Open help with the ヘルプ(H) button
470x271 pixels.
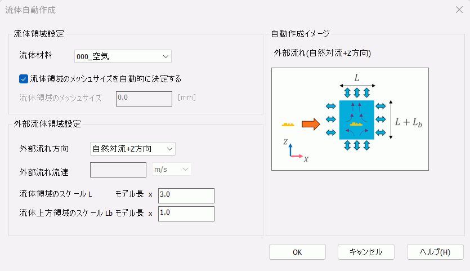(435, 252)
